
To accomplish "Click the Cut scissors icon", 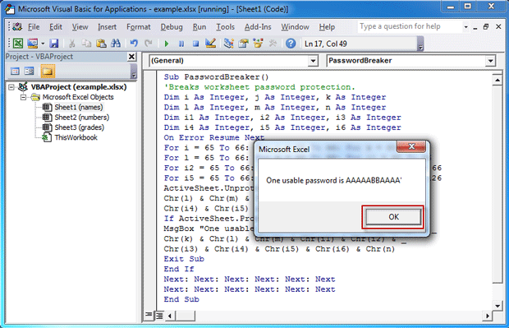I will point(71,44).
